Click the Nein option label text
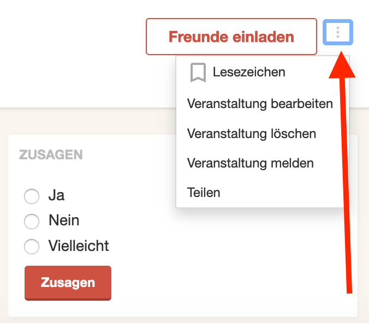Image resolution: width=369 pixels, height=323 pixels. point(64,220)
